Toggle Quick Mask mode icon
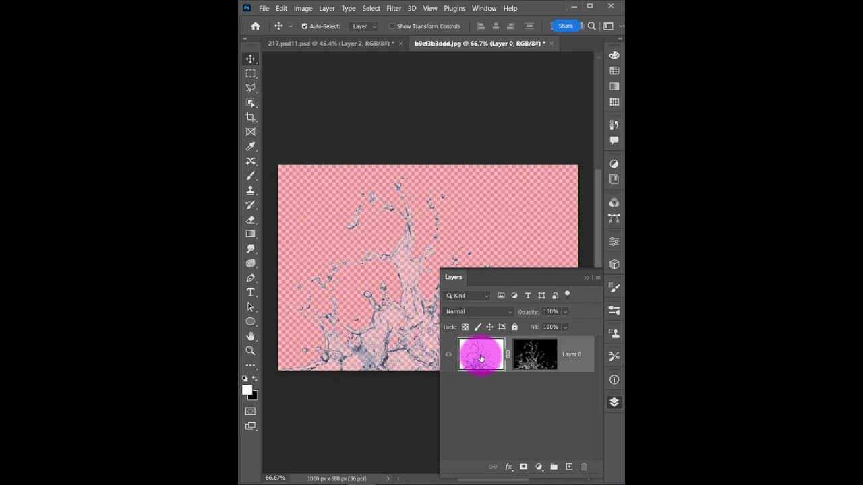 [251, 411]
